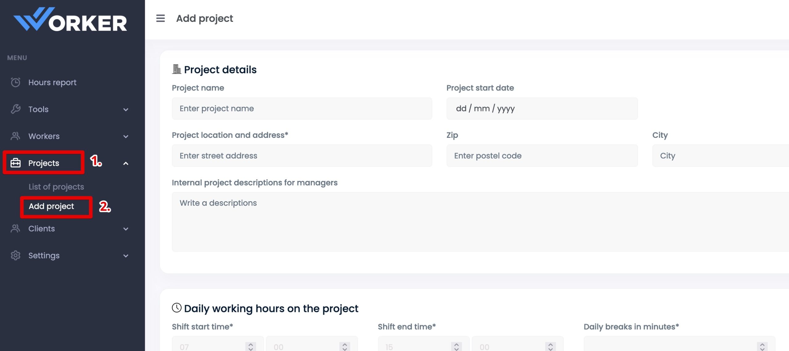Expand the Tools submenu chevron
789x351 pixels.
[x=126, y=110]
